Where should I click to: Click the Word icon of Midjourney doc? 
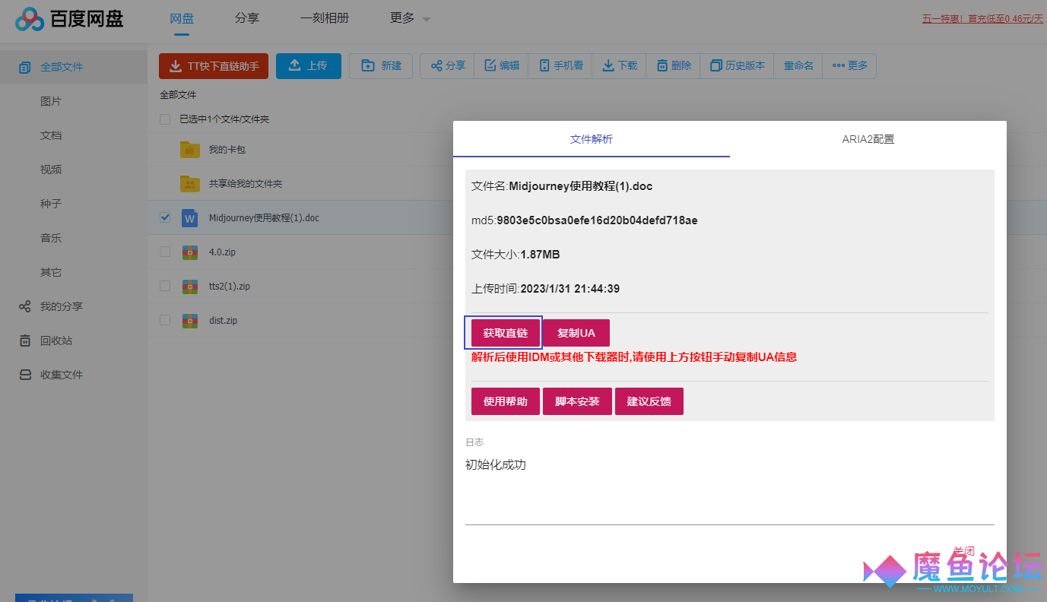190,217
